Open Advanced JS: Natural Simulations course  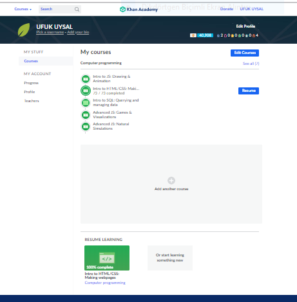coord(111,126)
